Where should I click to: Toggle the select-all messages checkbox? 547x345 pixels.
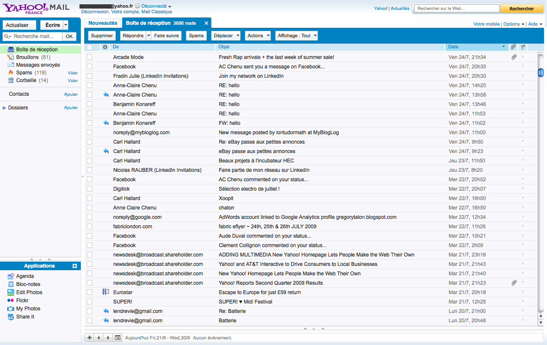click(x=89, y=47)
